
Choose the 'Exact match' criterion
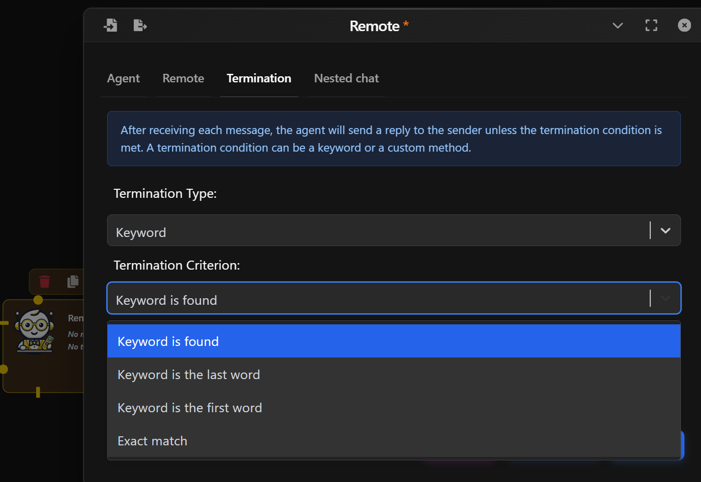click(152, 441)
